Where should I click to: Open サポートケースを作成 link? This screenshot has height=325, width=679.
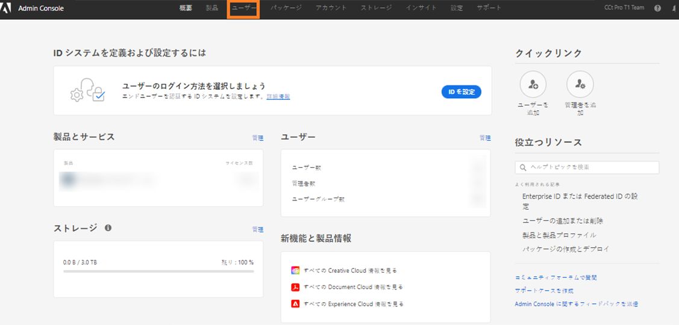point(544,291)
